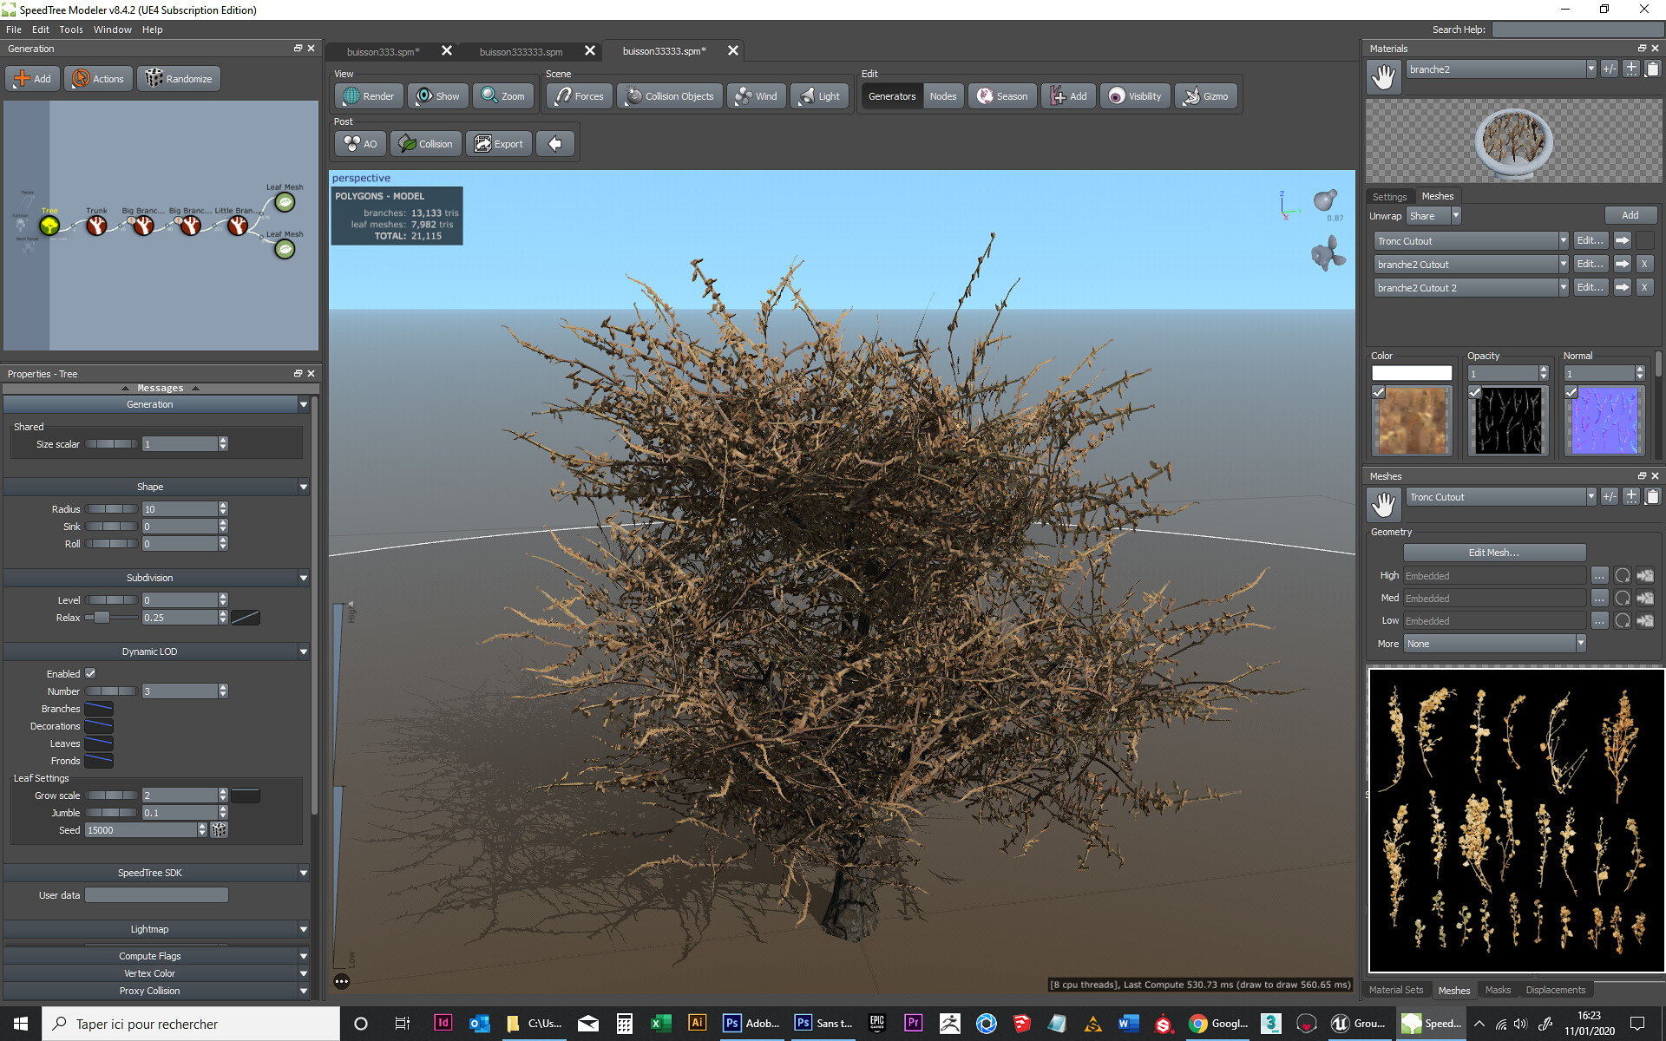Viewport: 1666px width, 1041px height.
Task: Select the Wind tool in the Scene toolbar
Action: tap(756, 95)
